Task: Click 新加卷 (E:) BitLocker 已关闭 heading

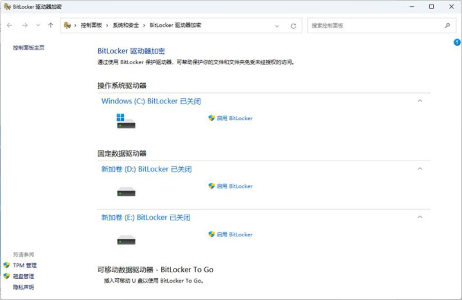Action: [146, 218]
